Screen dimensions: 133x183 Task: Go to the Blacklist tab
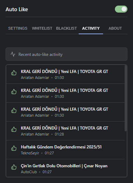(66, 28)
